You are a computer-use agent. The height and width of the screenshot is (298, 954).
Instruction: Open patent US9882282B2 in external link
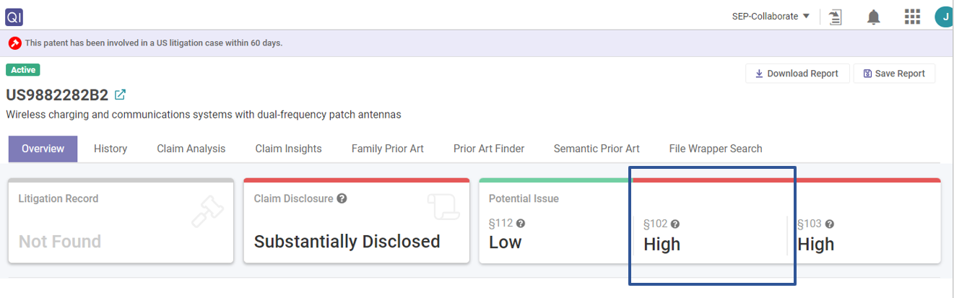121,95
